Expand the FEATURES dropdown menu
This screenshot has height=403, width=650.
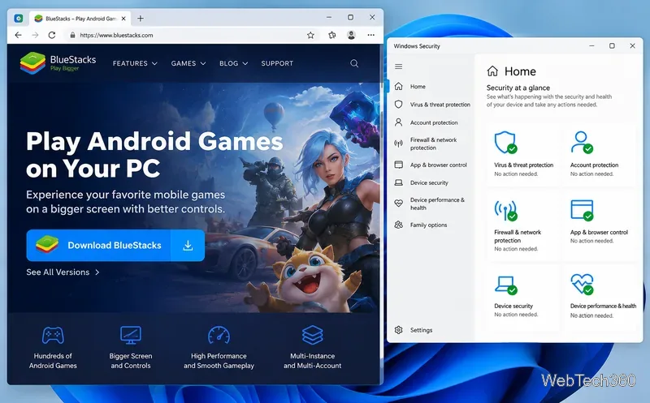135,63
